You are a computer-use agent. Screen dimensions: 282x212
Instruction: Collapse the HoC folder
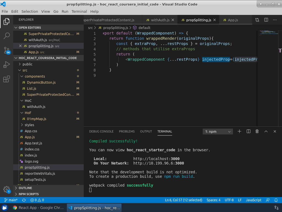click(28, 100)
